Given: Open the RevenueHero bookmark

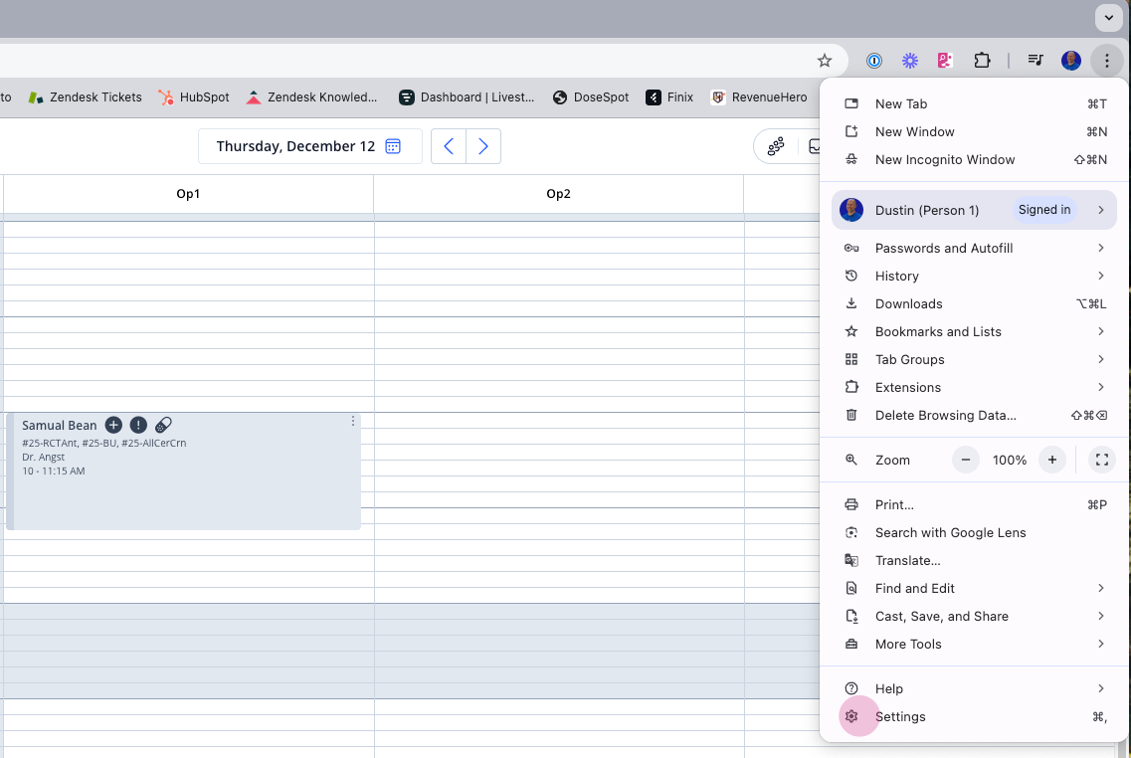Looking at the screenshot, I should click(759, 97).
